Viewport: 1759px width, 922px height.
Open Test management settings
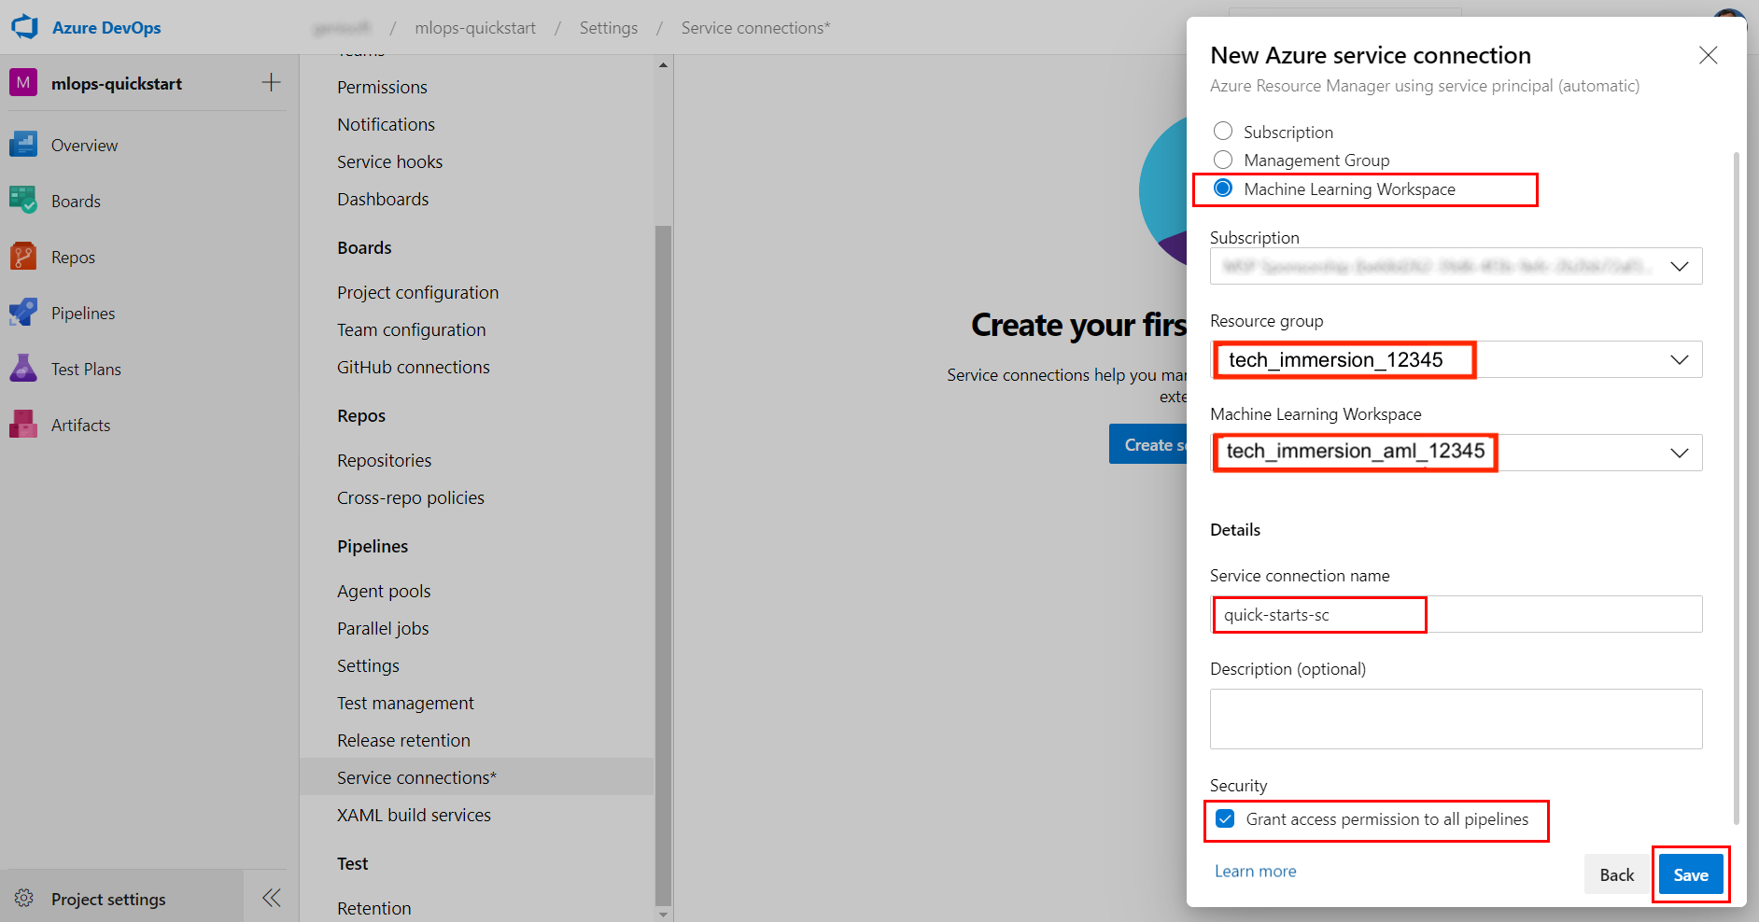tap(405, 703)
